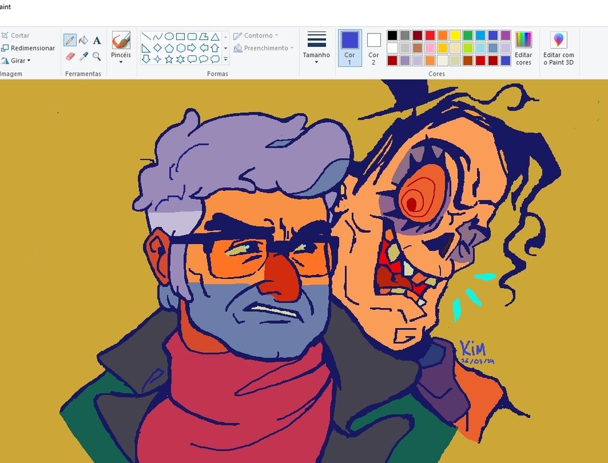Choose the Six-point star shape

point(181,59)
